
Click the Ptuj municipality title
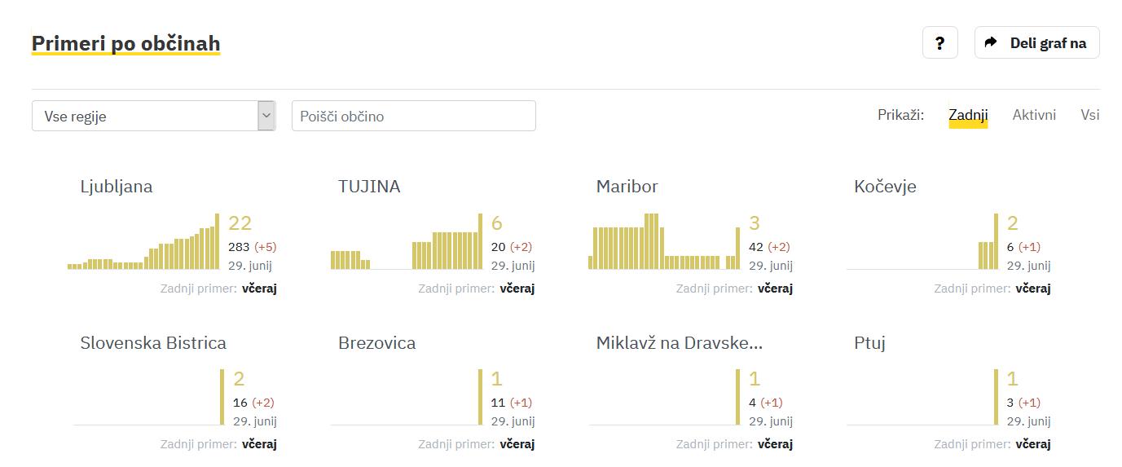[869, 343]
